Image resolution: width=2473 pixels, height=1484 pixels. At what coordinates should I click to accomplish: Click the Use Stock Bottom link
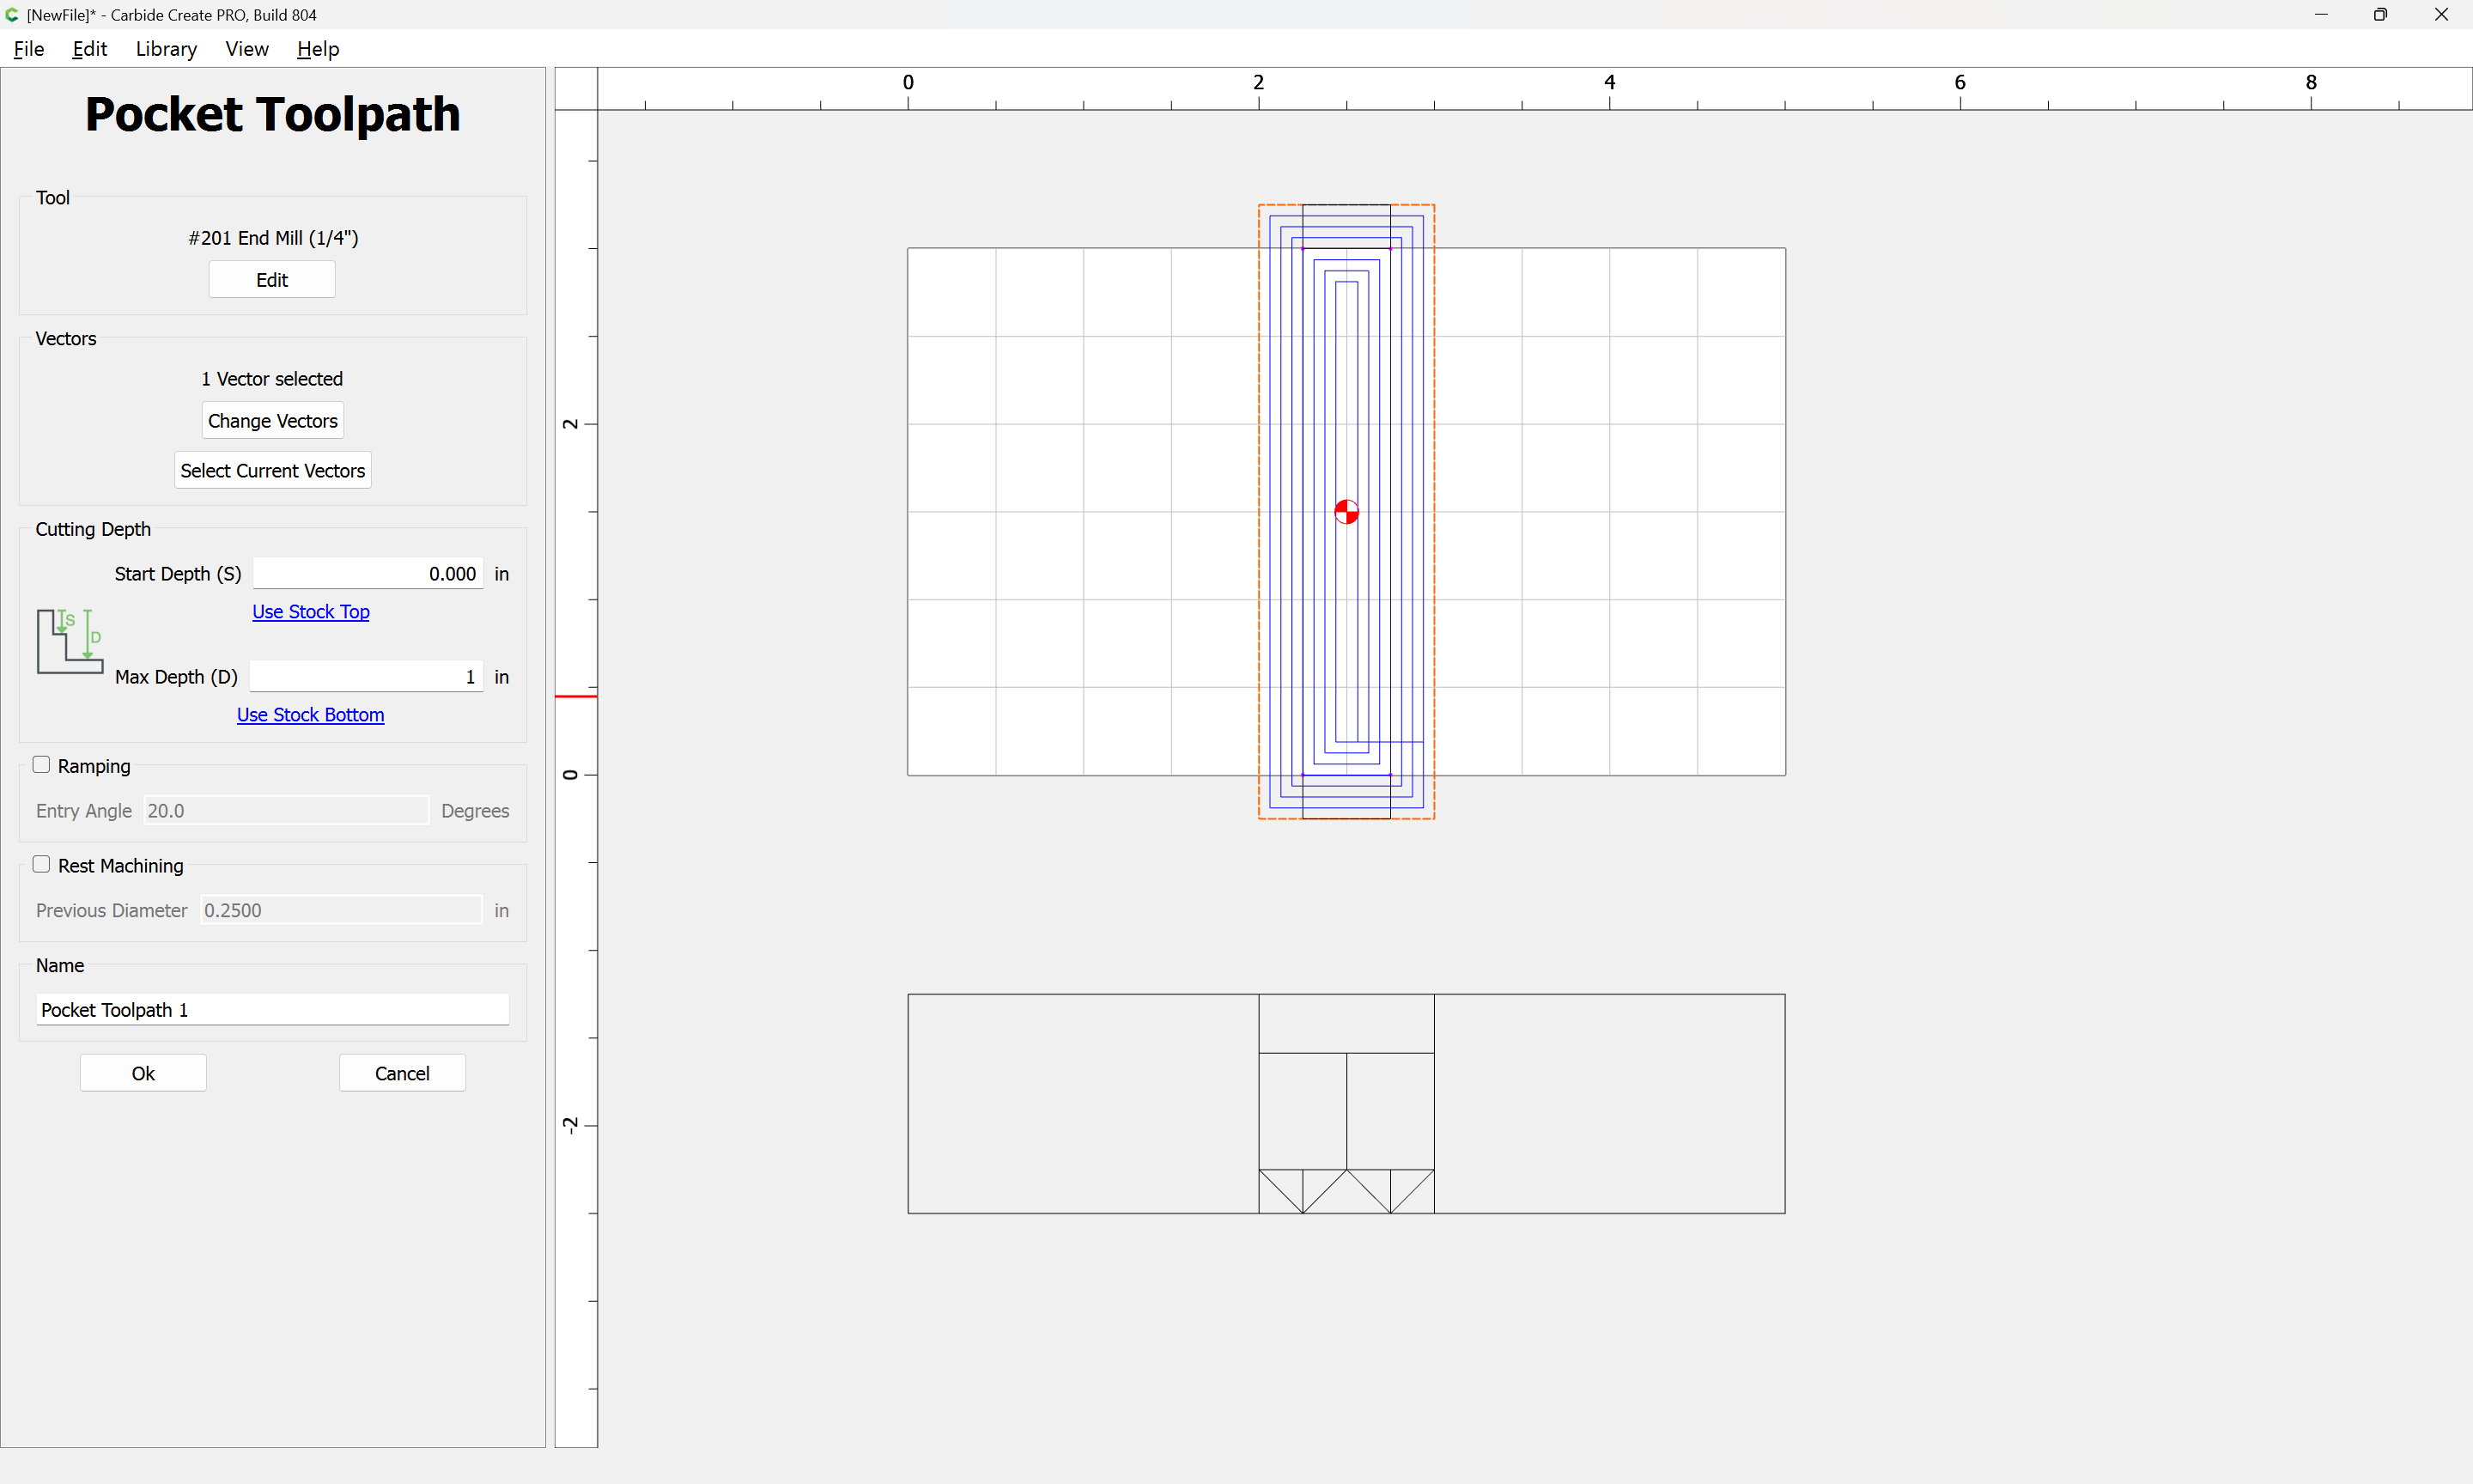point(310,715)
